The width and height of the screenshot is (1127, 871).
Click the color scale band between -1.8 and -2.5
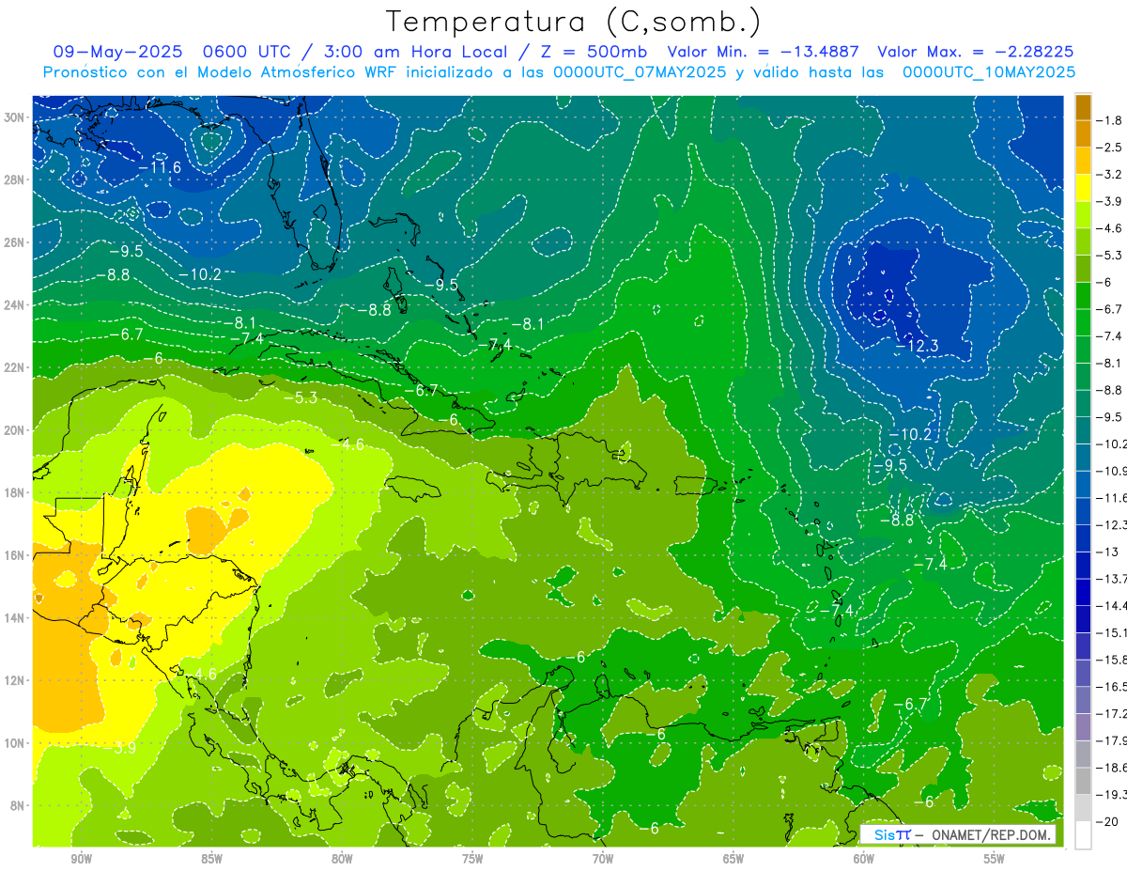pos(1083,133)
